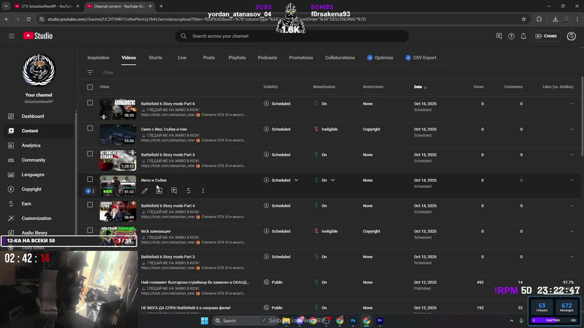Open the Create dropdown button

[x=546, y=36]
